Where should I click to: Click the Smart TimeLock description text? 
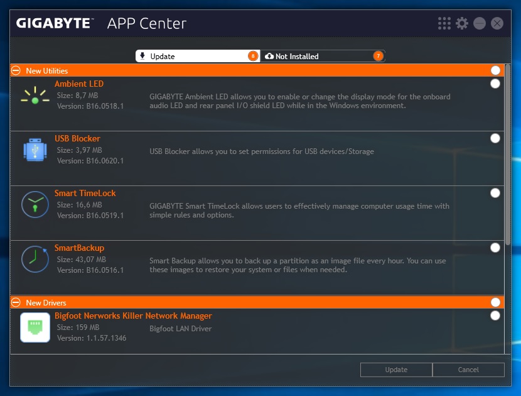(299, 211)
